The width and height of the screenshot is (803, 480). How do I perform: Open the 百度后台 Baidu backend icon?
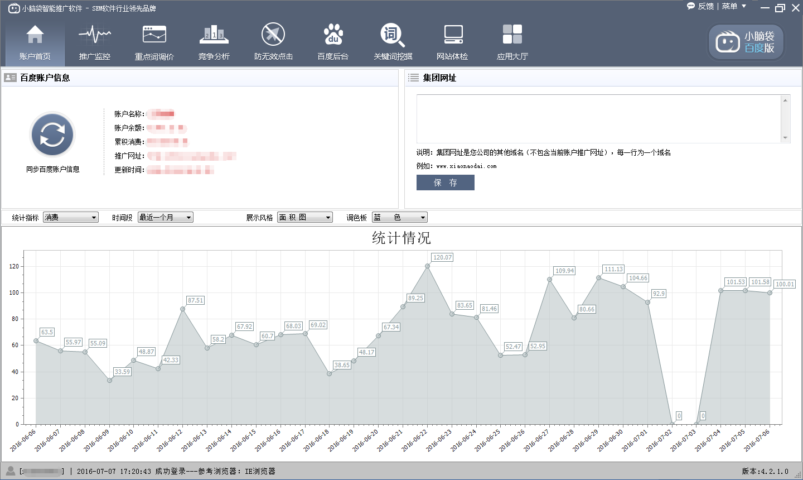[x=333, y=42]
